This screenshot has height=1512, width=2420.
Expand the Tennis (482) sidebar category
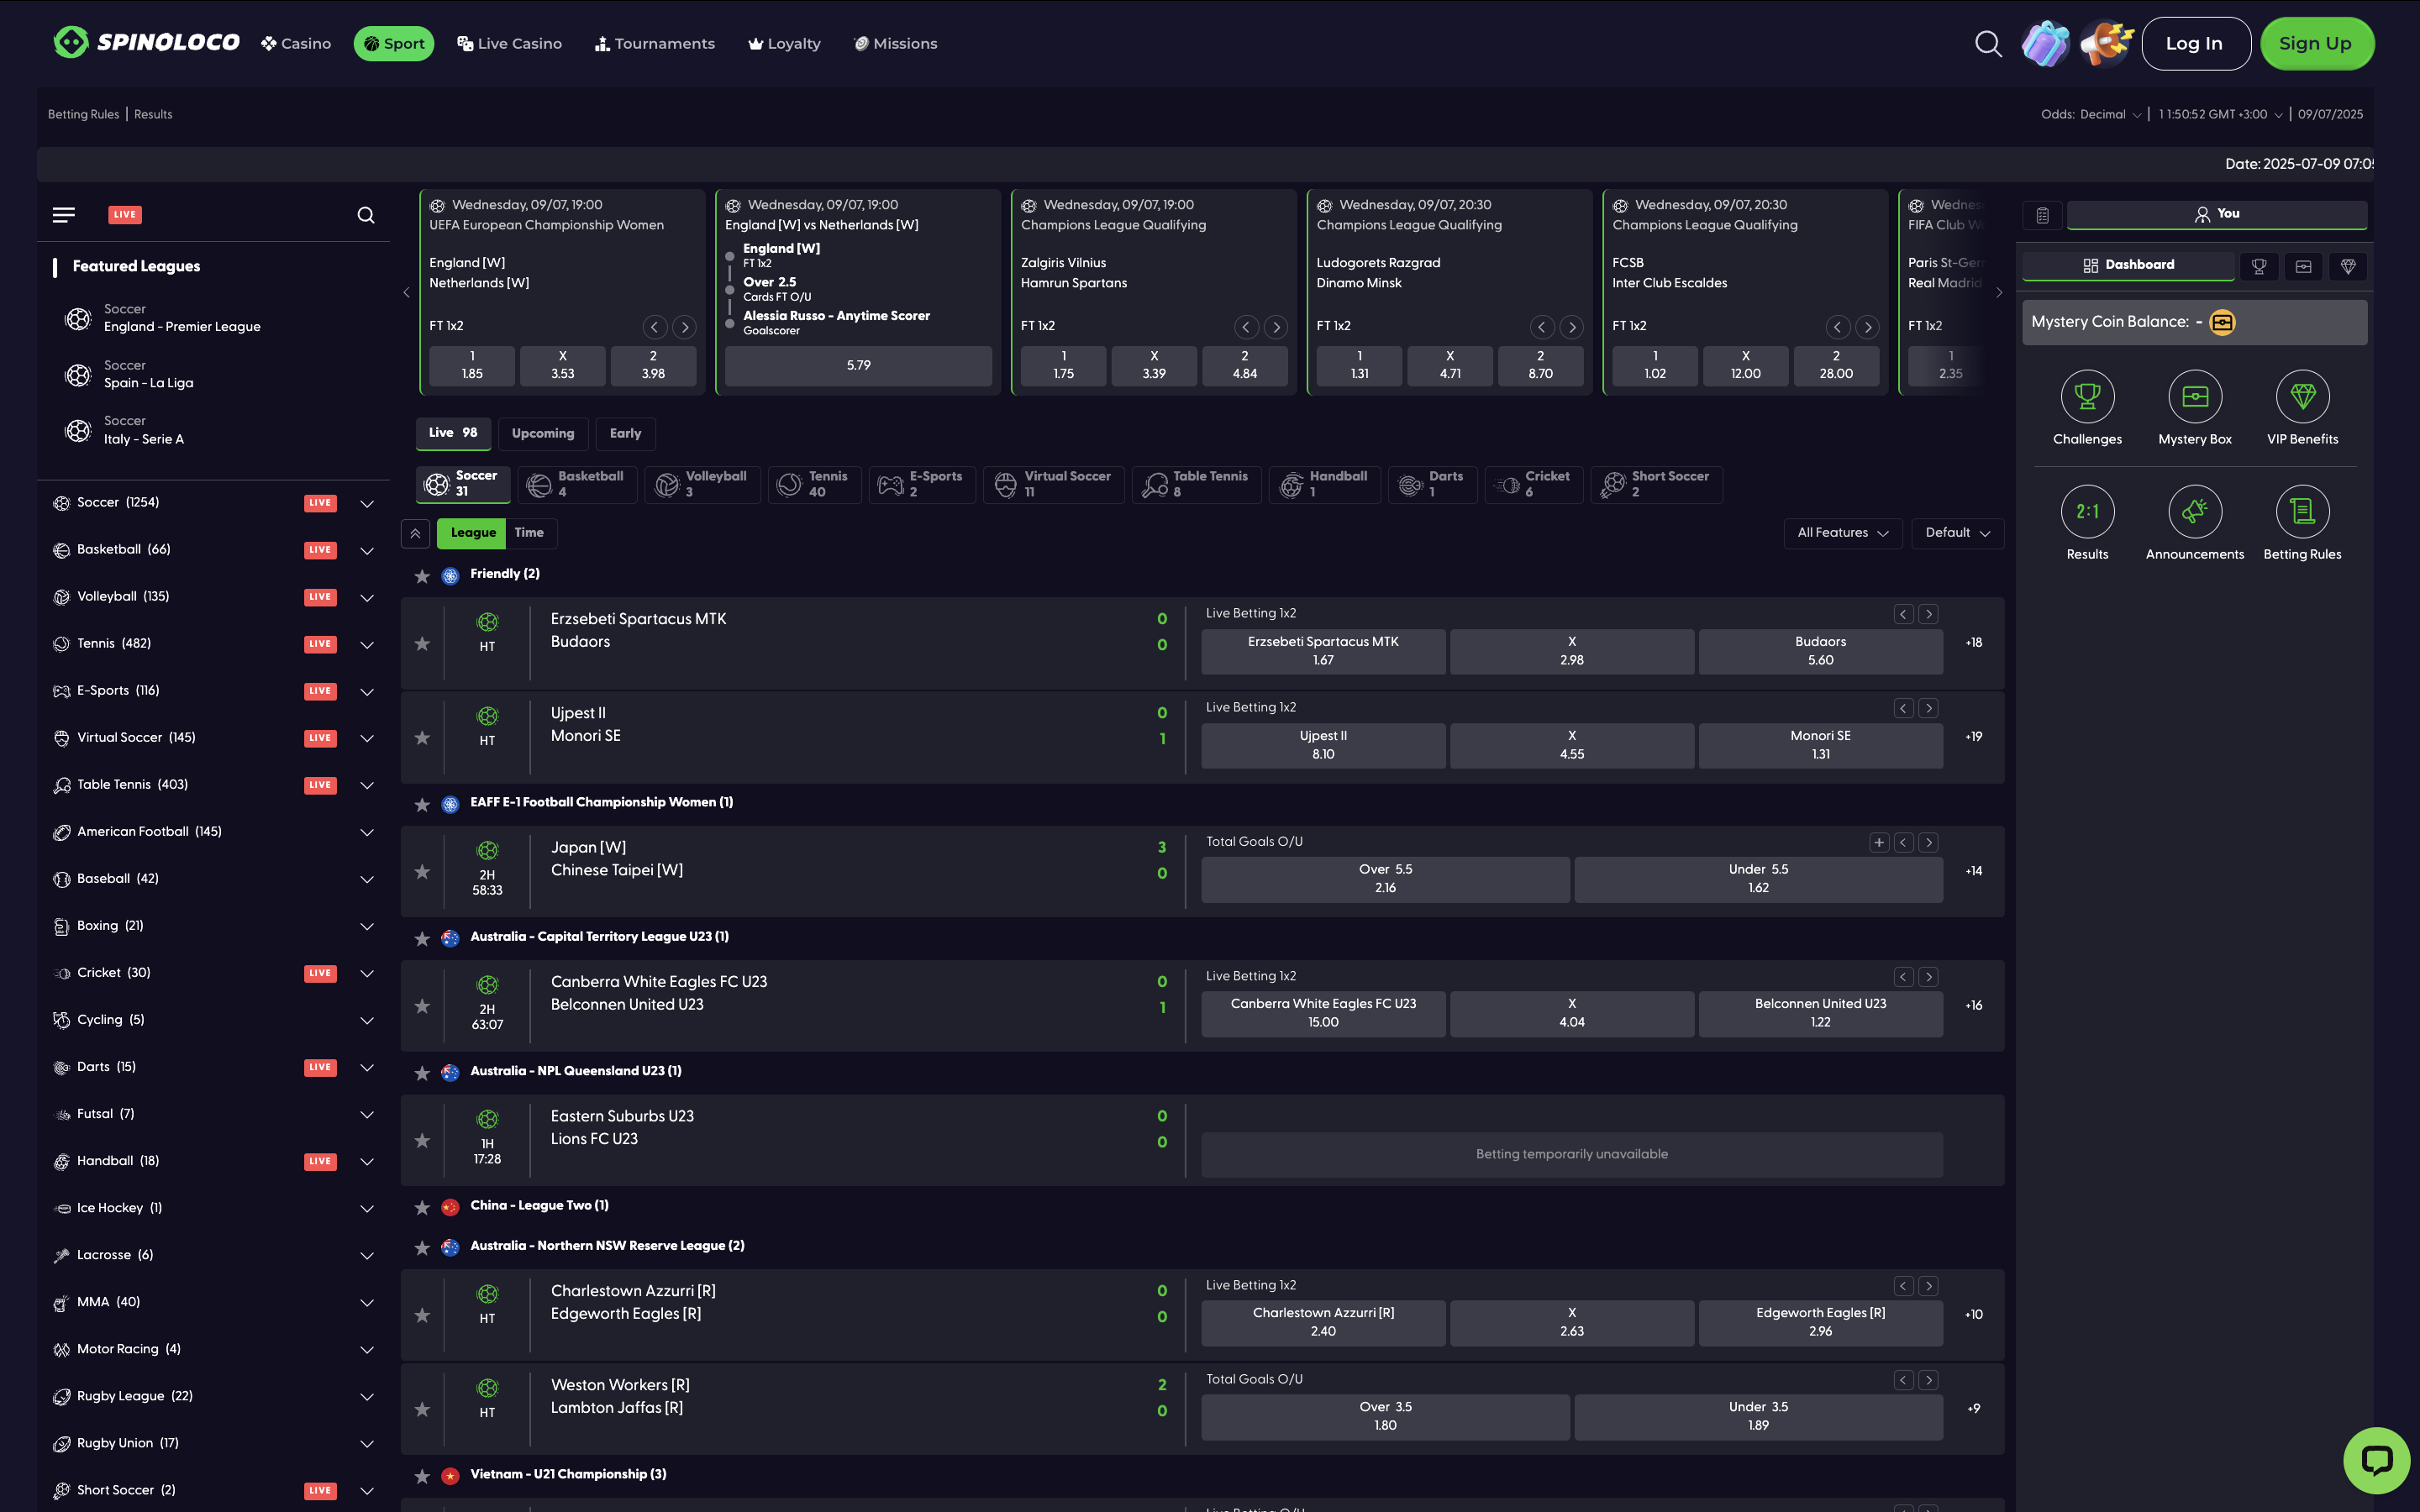point(367,645)
